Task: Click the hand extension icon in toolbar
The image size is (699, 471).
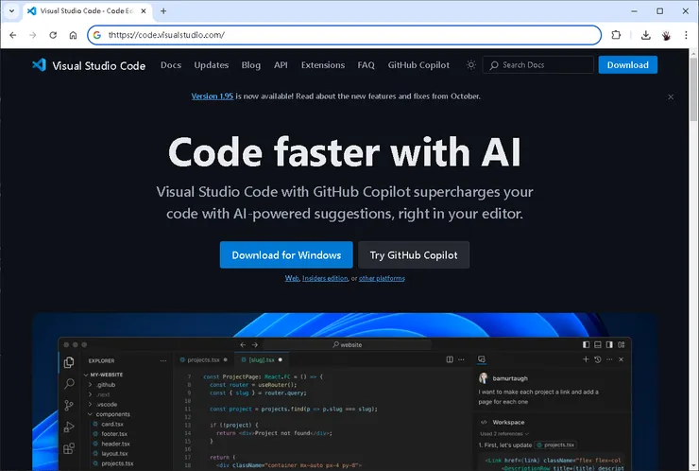Action: pos(666,35)
